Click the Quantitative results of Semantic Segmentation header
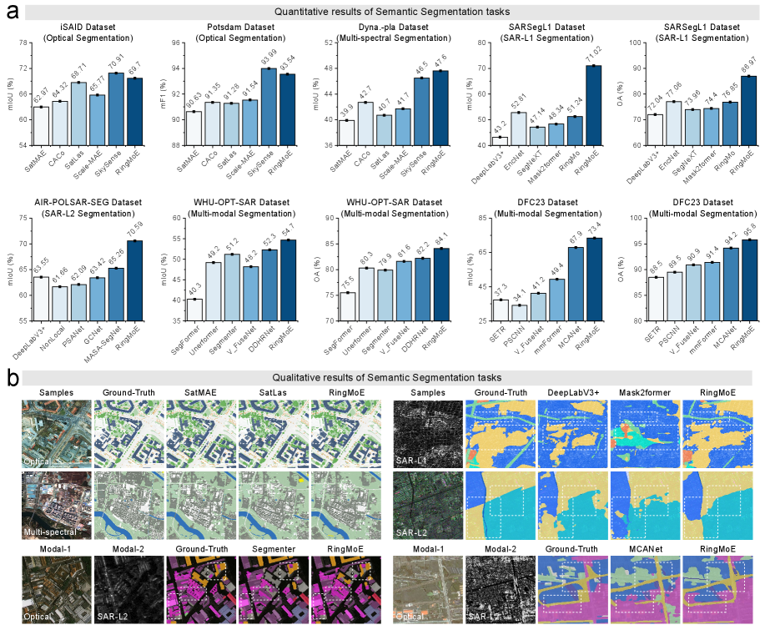The image size is (765, 630). click(391, 13)
